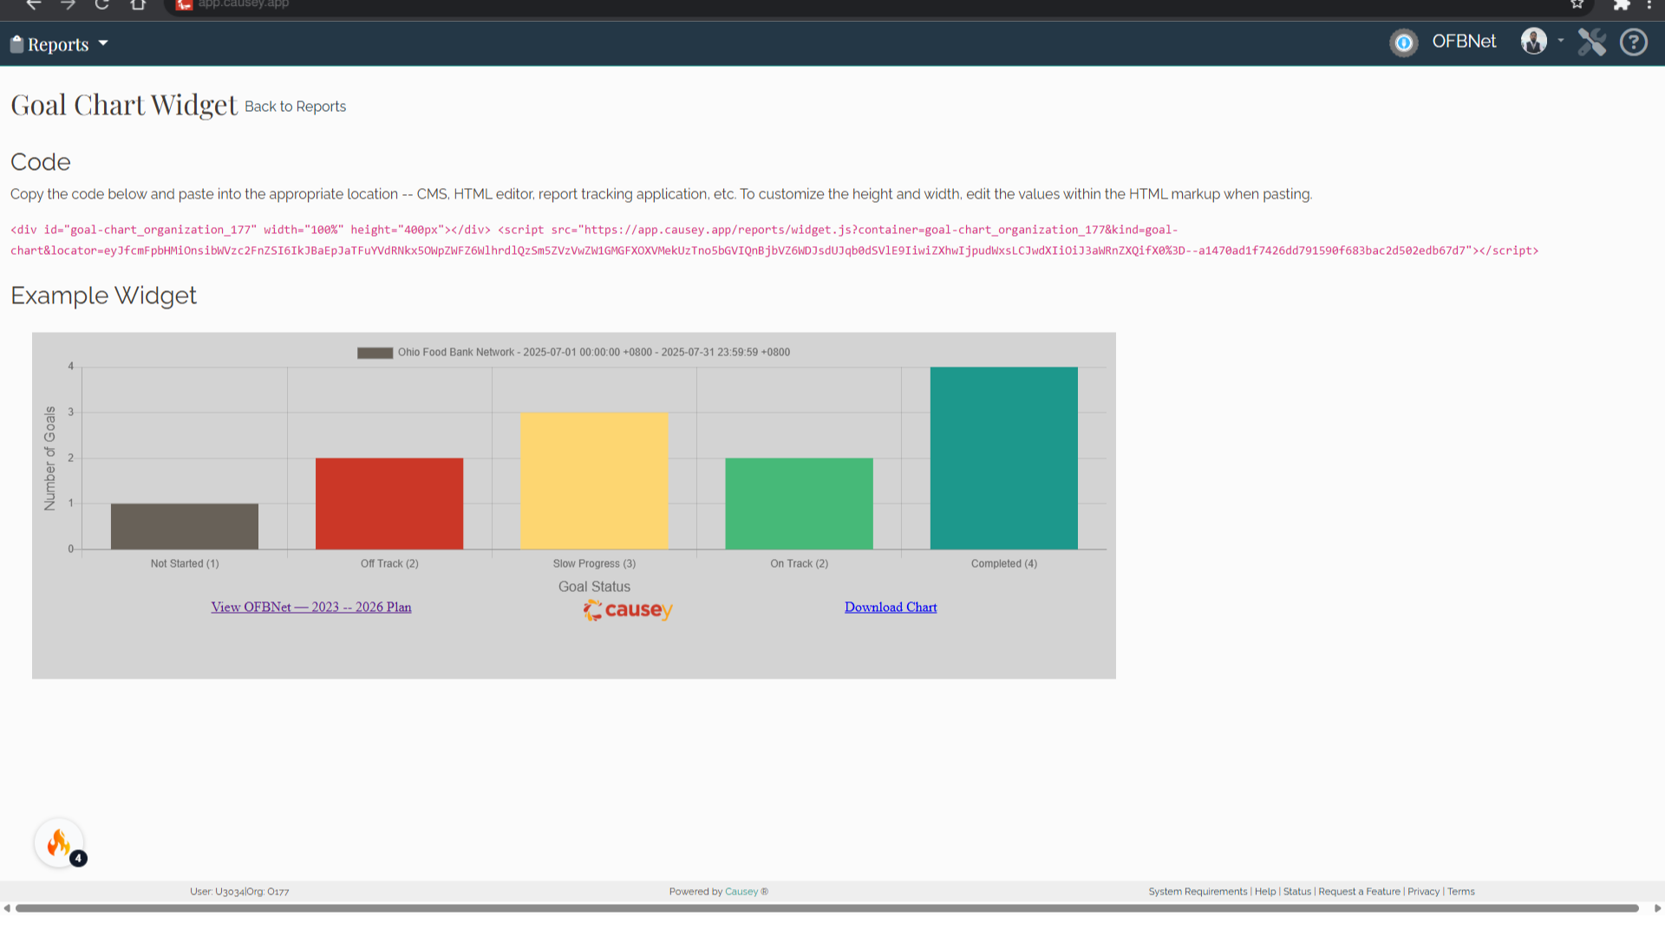1665x936 pixels.
Task: Click the Off Track red bar
Action: coord(389,504)
